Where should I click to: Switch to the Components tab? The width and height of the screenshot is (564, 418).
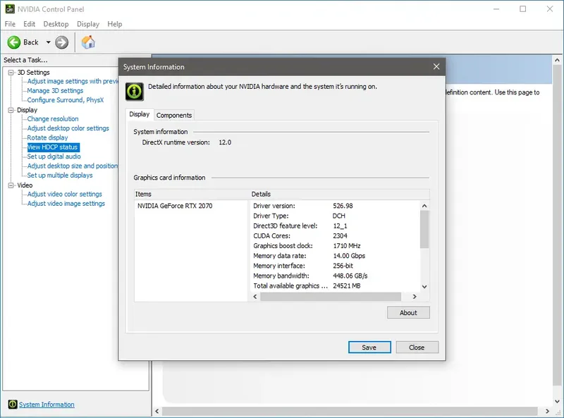pyautogui.click(x=174, y=115)
